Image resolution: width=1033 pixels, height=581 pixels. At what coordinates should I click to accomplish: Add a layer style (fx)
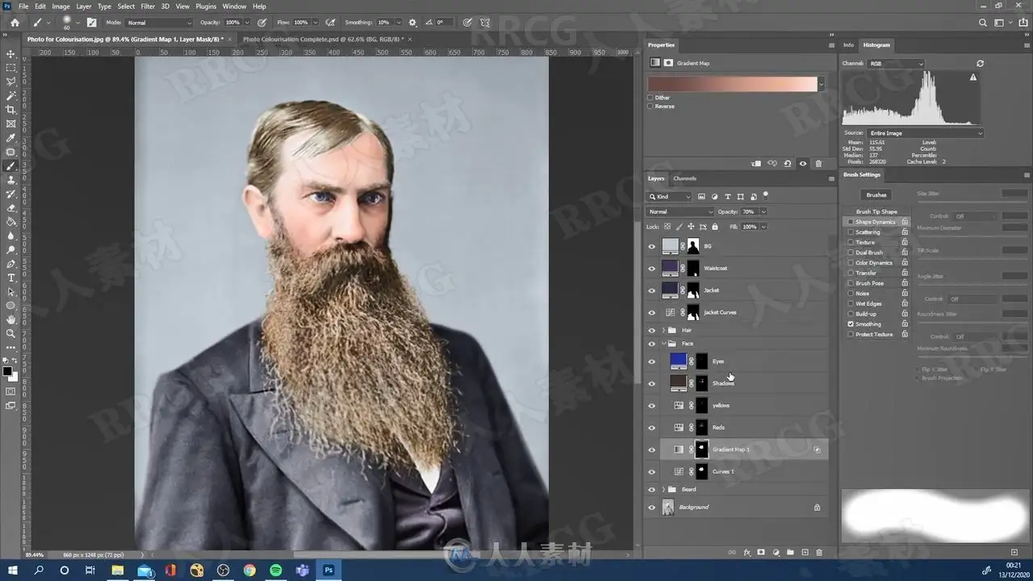[747, 553]
